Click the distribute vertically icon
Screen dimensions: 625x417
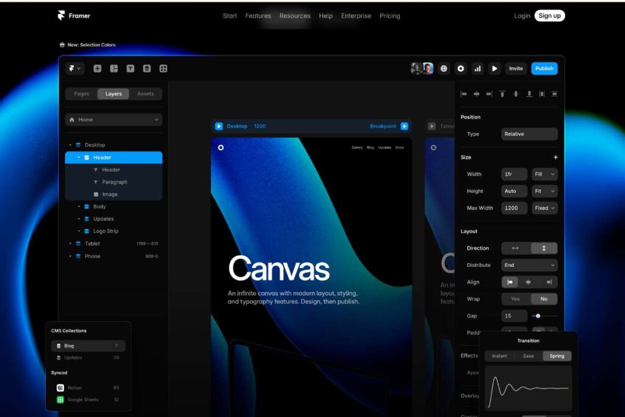pos(554,93)
